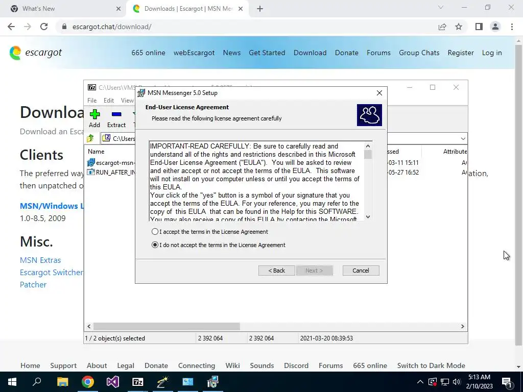This screenshot has height=392, width=523.
Task: Click the 7-Zip horizontal scrollbar thumb
Action: [x=167, y=326]
